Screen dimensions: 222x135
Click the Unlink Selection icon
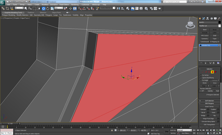[7, 8]
